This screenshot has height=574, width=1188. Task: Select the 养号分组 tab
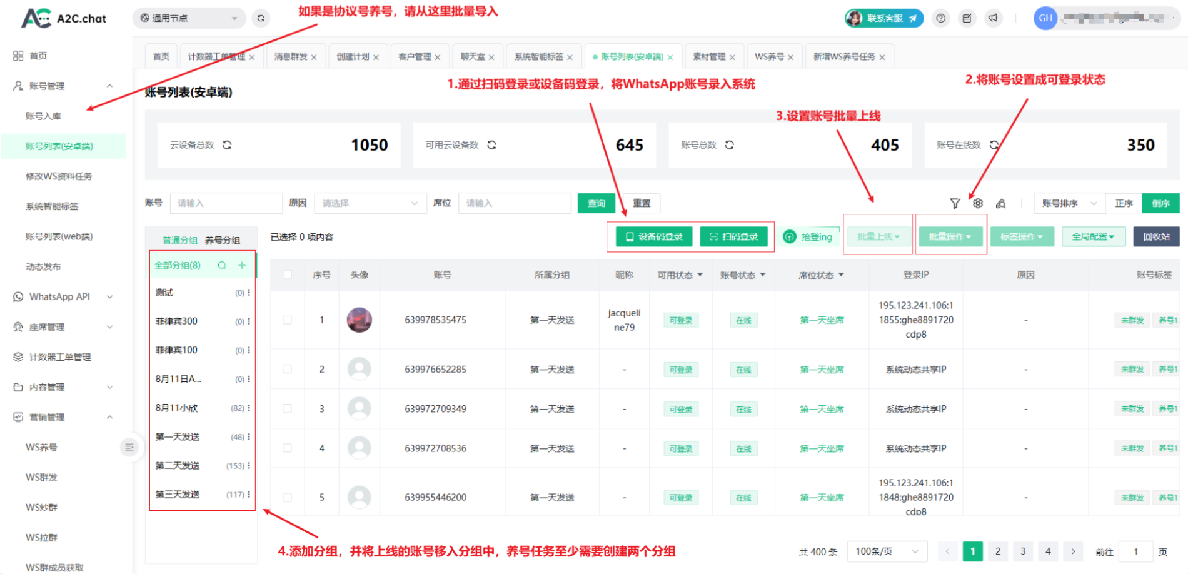(x=223, y=240)
